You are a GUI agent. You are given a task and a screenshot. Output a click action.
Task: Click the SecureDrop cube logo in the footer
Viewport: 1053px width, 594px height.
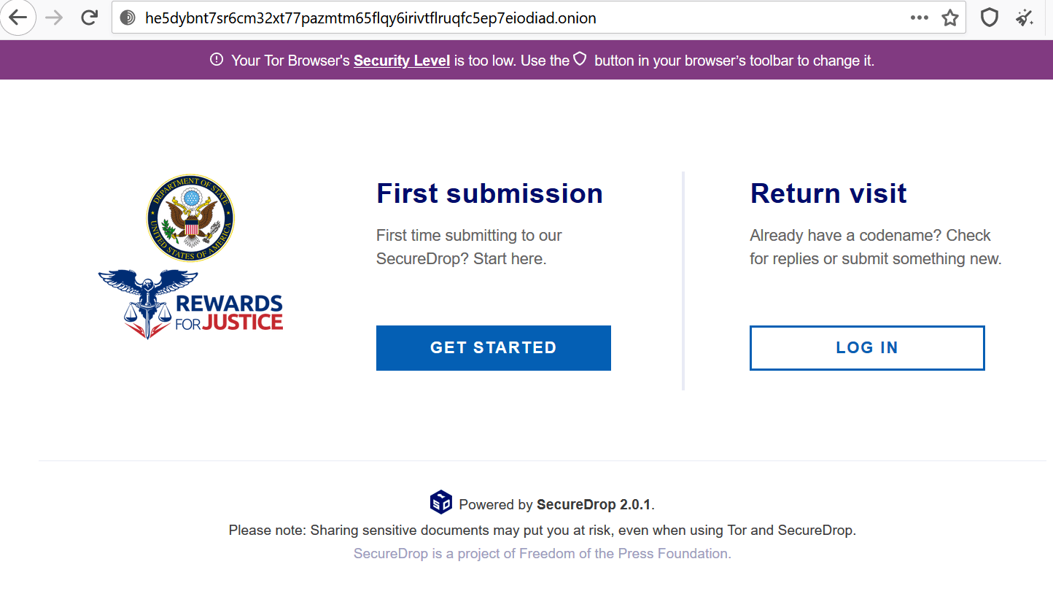click(x=441, y=502)
